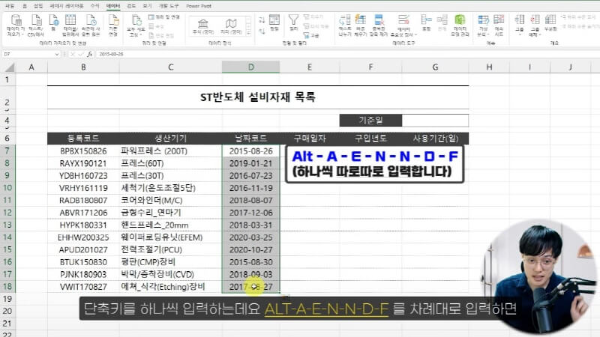Open Remove Duplicates tool
This screenshot has width=600, height=337.
[x=379, y=25]
